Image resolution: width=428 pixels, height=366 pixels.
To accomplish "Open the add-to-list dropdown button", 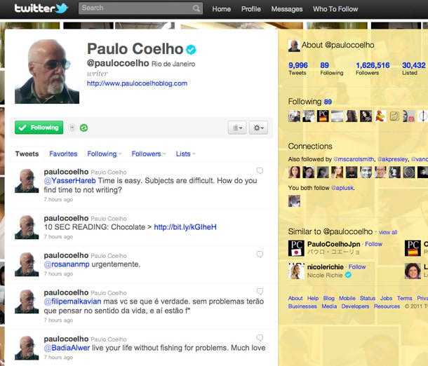I will pos(236,128).
